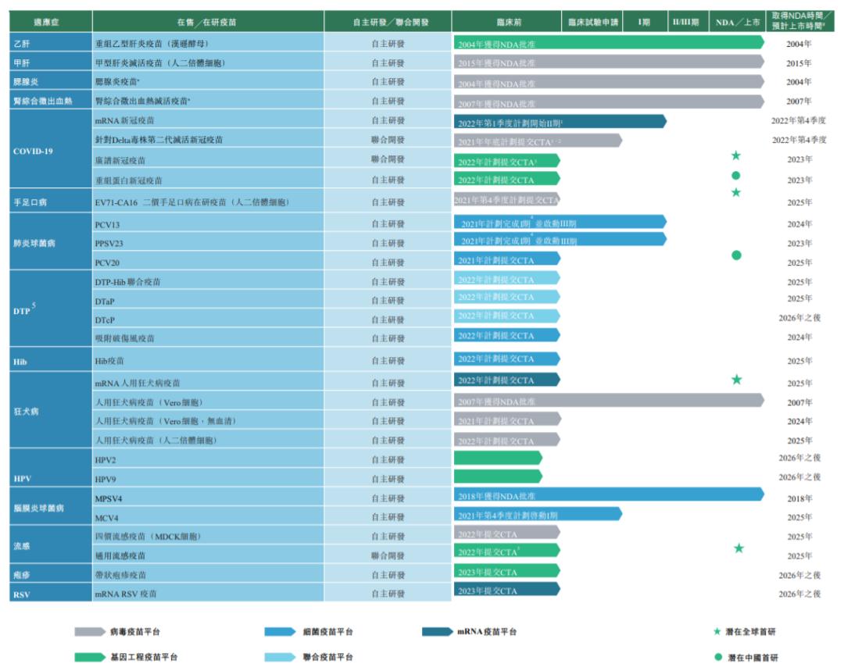
Task: Click the grey arrow legend for 病毒疫苗平台
Action: [90, 632]
